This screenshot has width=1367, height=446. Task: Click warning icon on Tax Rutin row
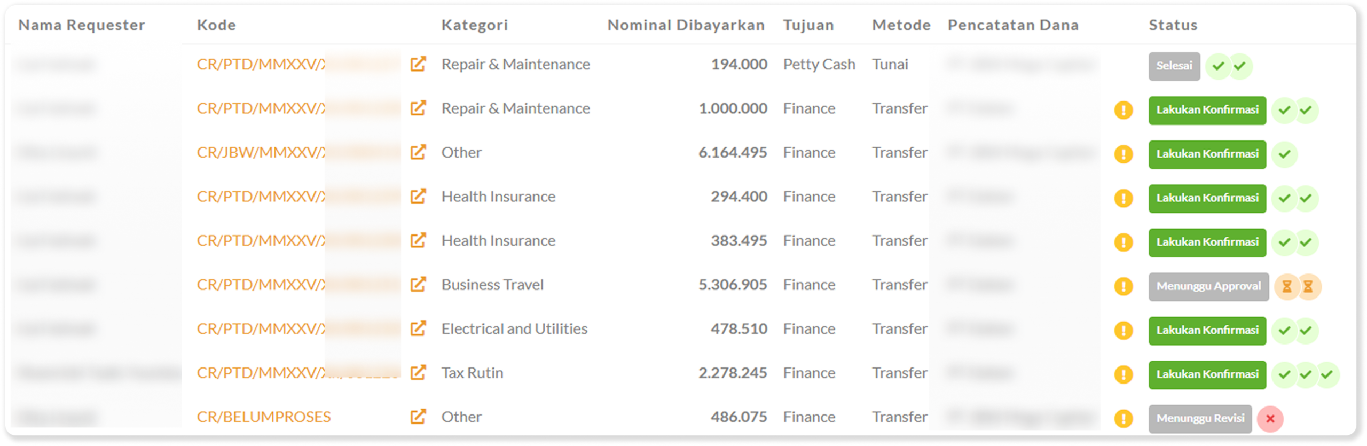pos(1124,374)
